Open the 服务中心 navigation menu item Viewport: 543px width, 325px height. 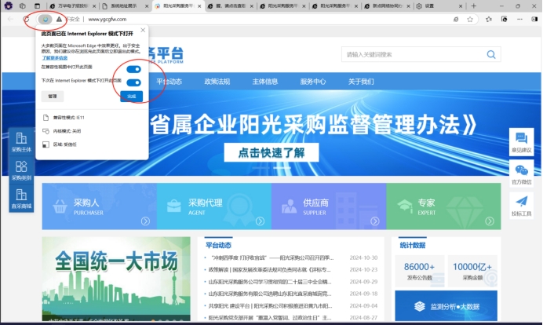pos(312,81)
